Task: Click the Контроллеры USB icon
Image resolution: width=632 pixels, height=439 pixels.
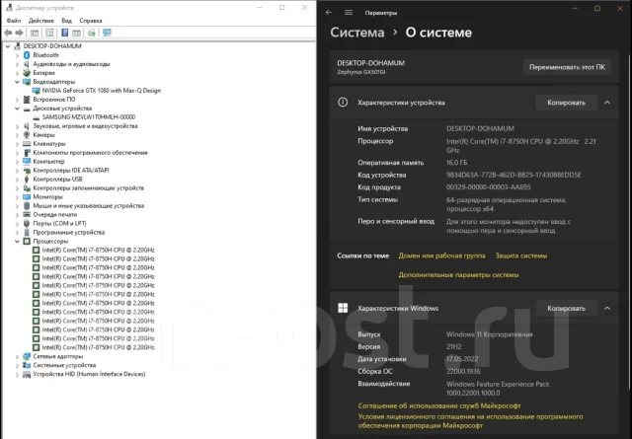Action: [27, 180]
